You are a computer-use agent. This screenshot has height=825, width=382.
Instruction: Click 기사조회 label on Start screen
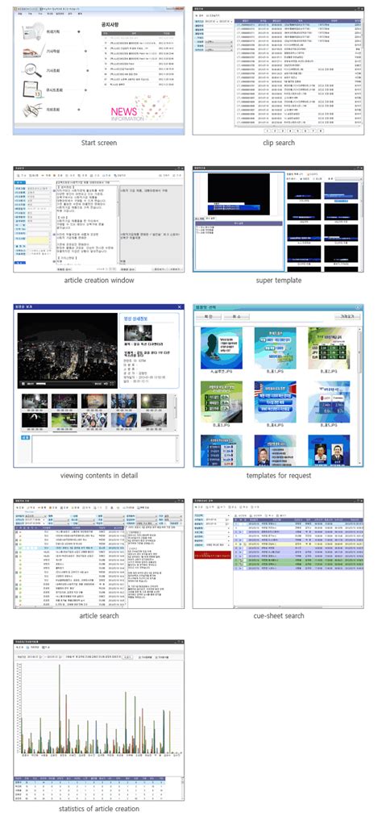point(54,70)
